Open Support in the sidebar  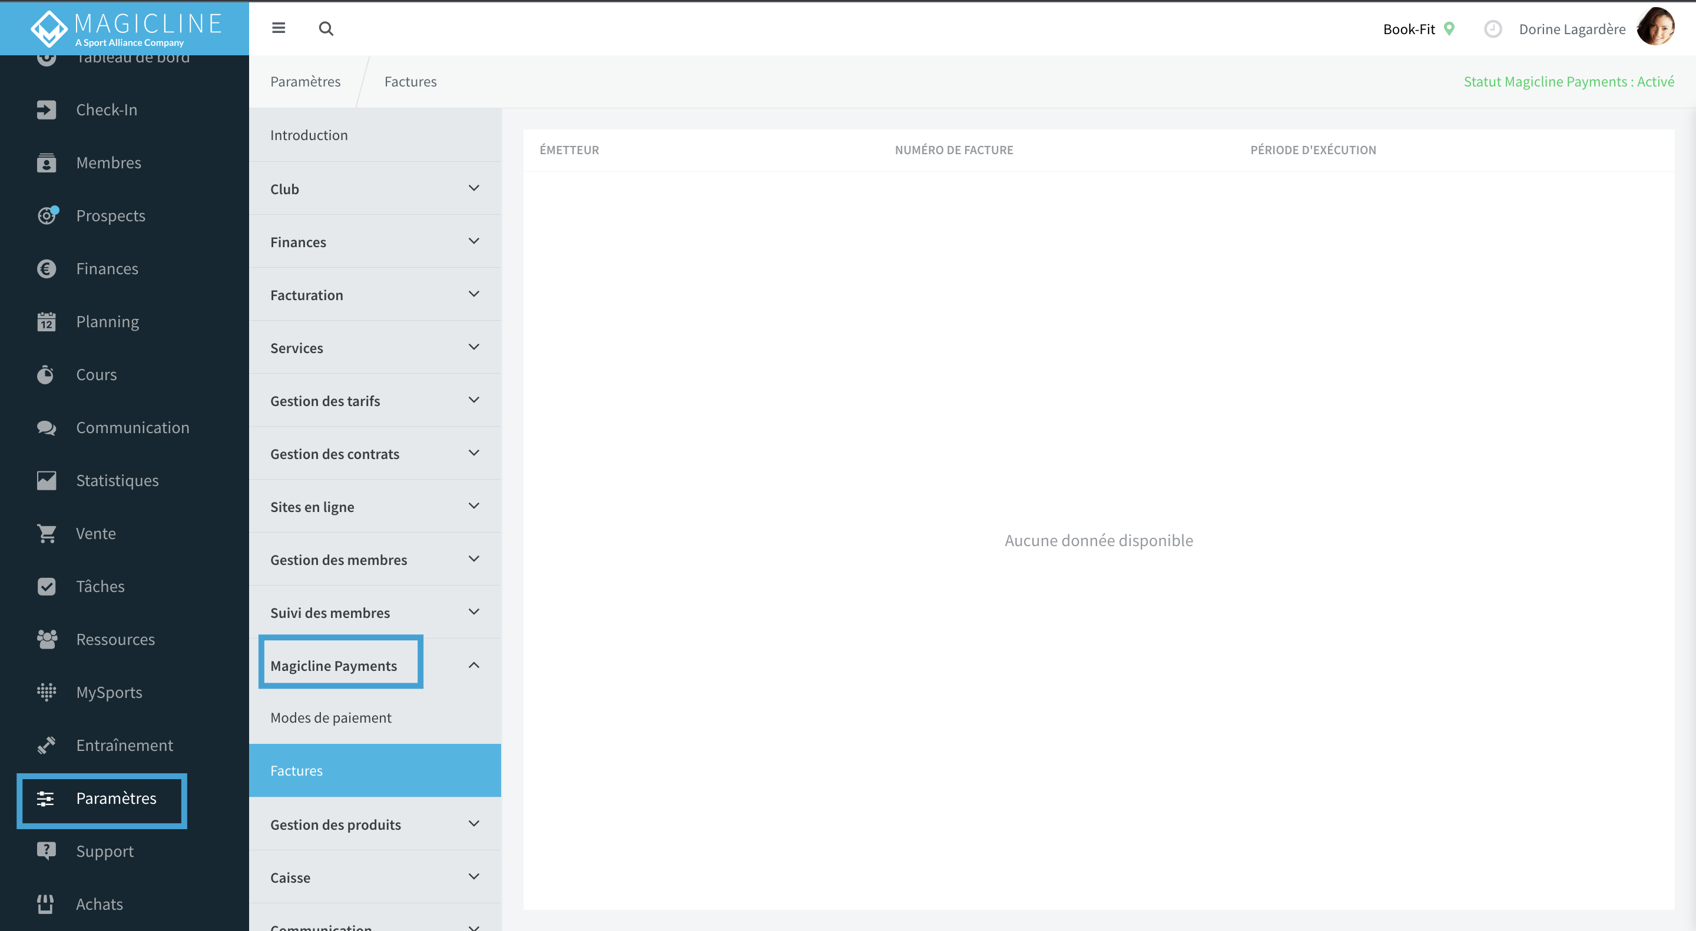click(x=105, y=852)
